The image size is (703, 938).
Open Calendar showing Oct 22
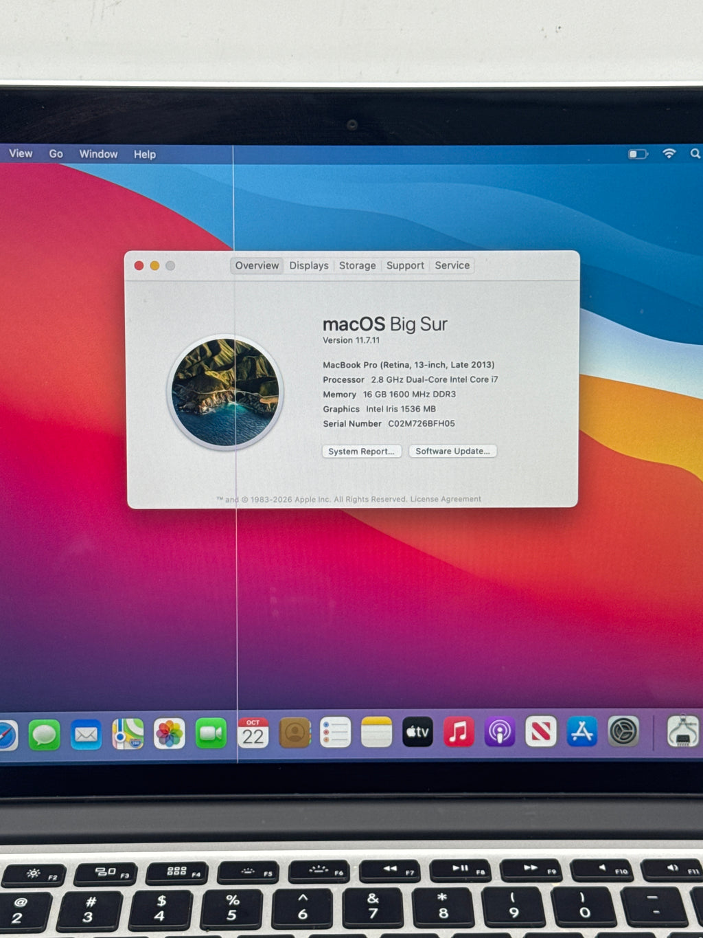[x=253, y=733]
